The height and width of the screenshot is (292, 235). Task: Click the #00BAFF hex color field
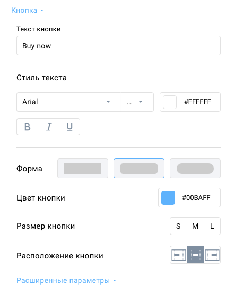[196, 197]
